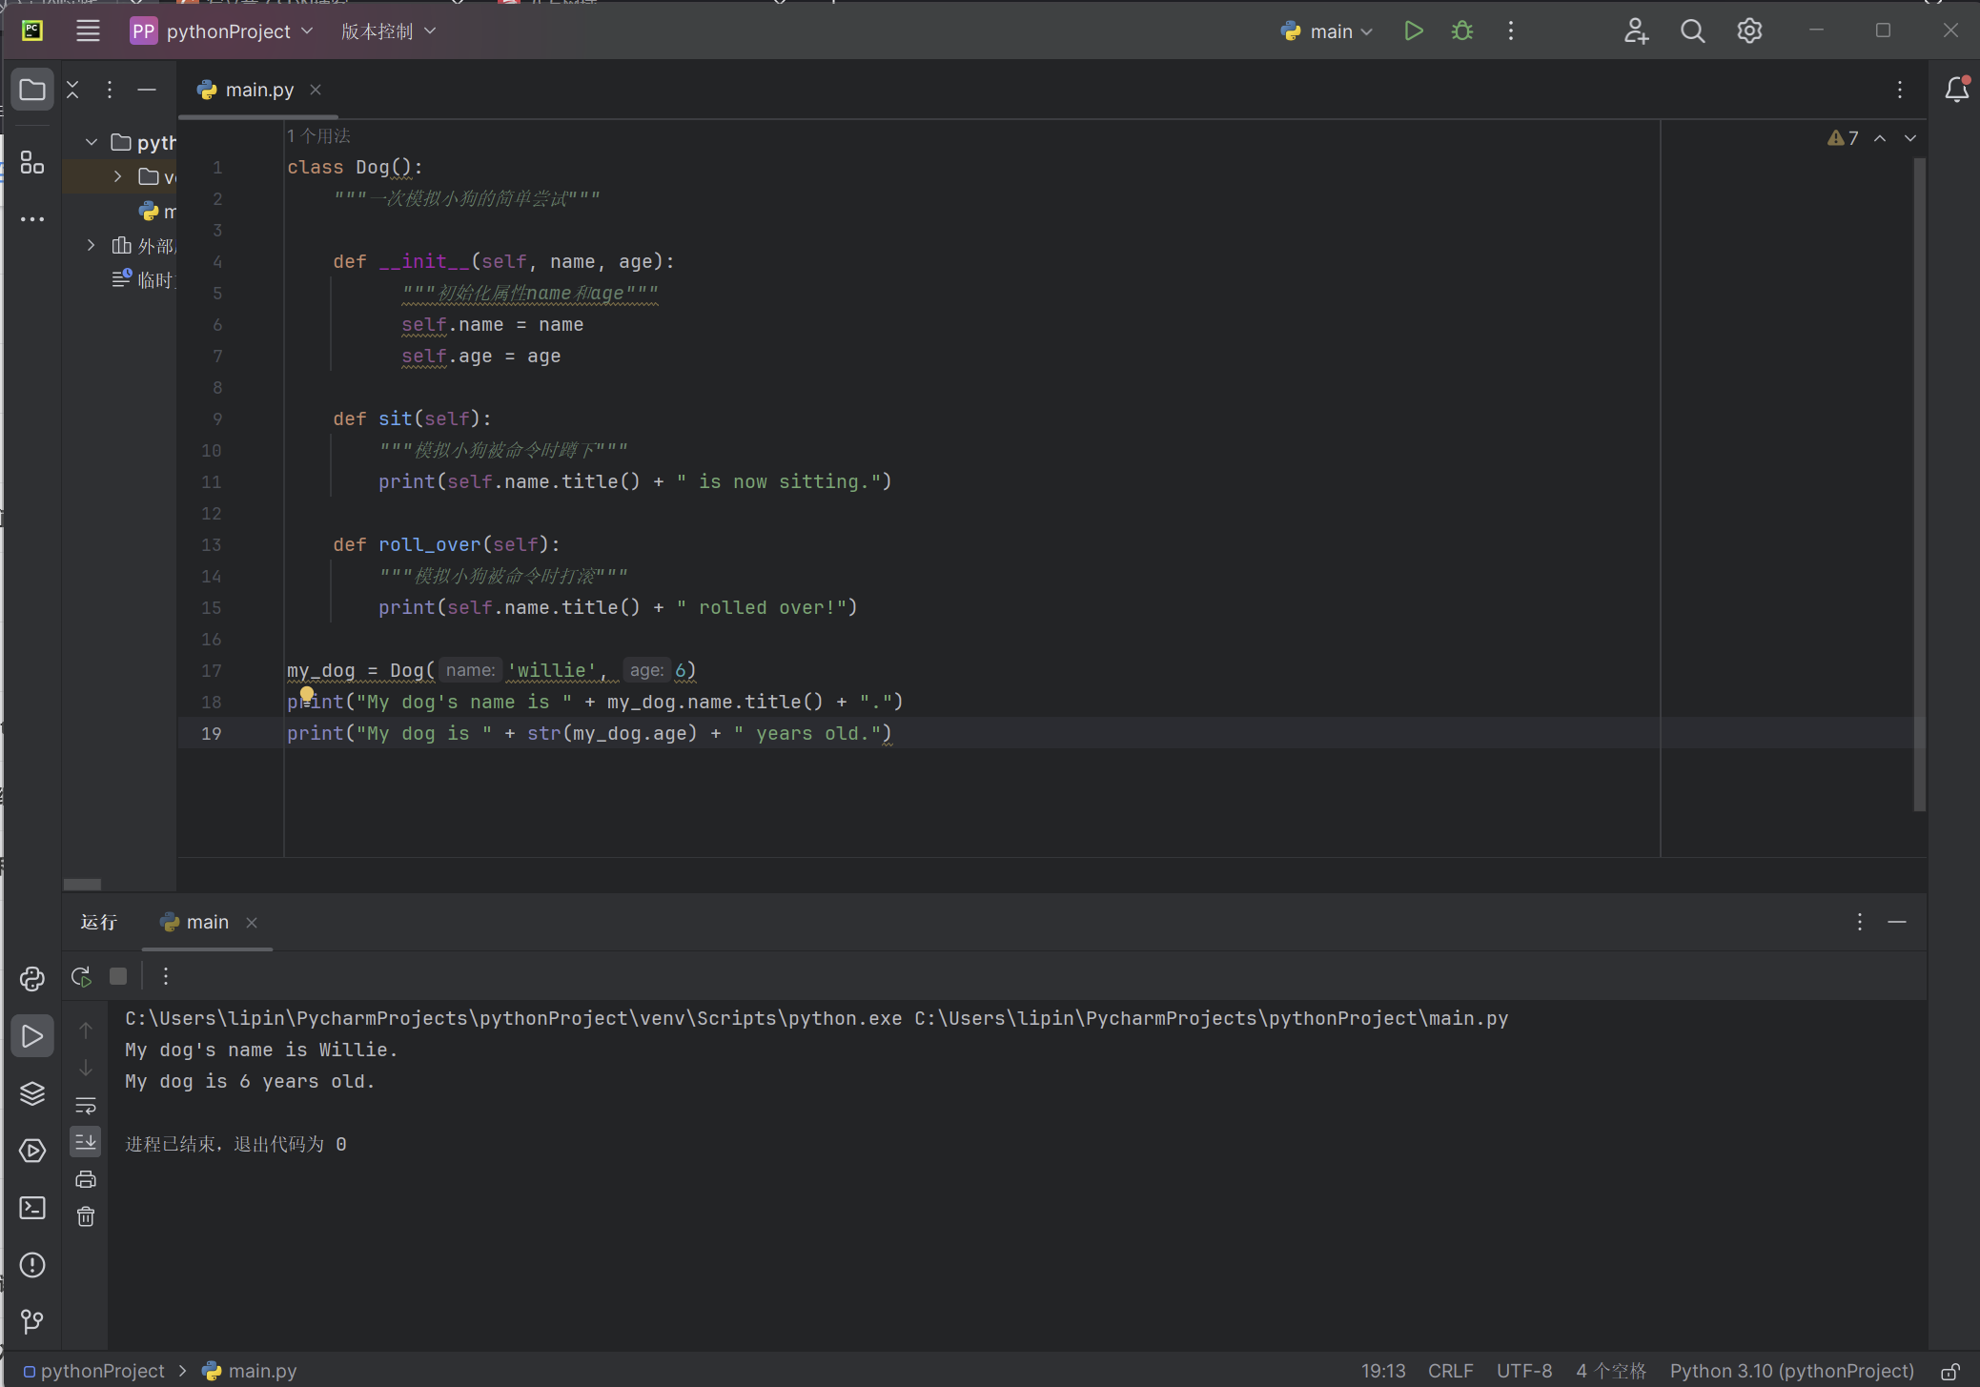Viewport: 1980px width, 1387px height.
Task: Open Project panel options menu
Action: (x=110, y=90)
